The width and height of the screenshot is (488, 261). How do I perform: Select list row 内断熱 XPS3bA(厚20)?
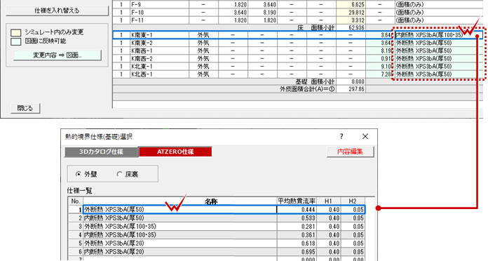pyautogui.click(x=216, y=252)
